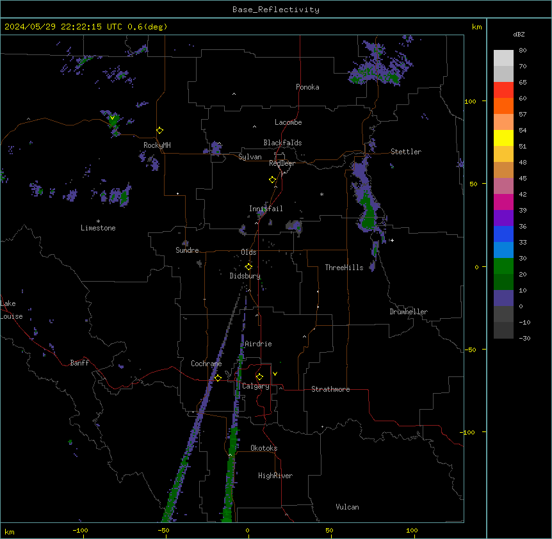Click the Cochrane label

(206, 364)
